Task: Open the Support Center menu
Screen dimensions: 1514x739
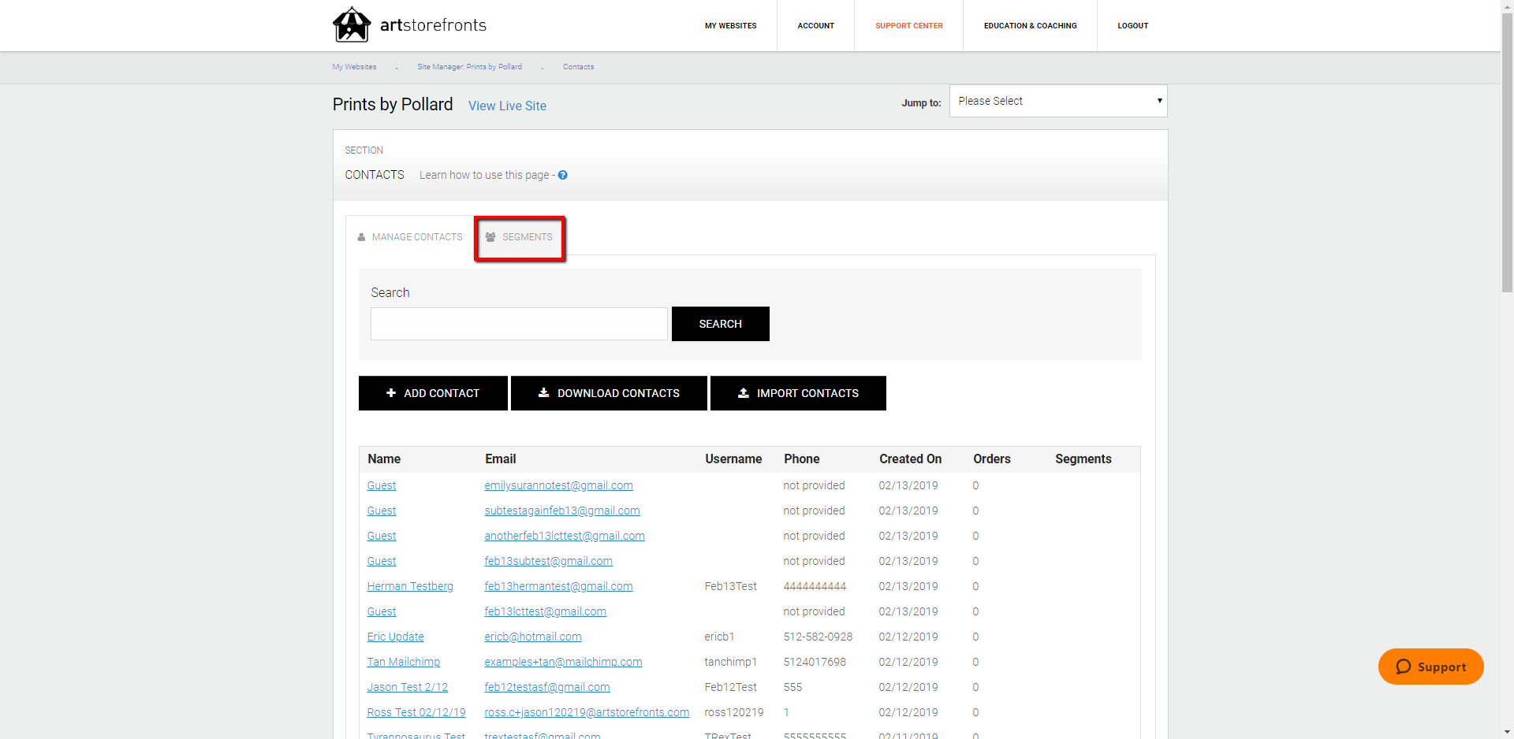Action: click(x=908, y=25)
